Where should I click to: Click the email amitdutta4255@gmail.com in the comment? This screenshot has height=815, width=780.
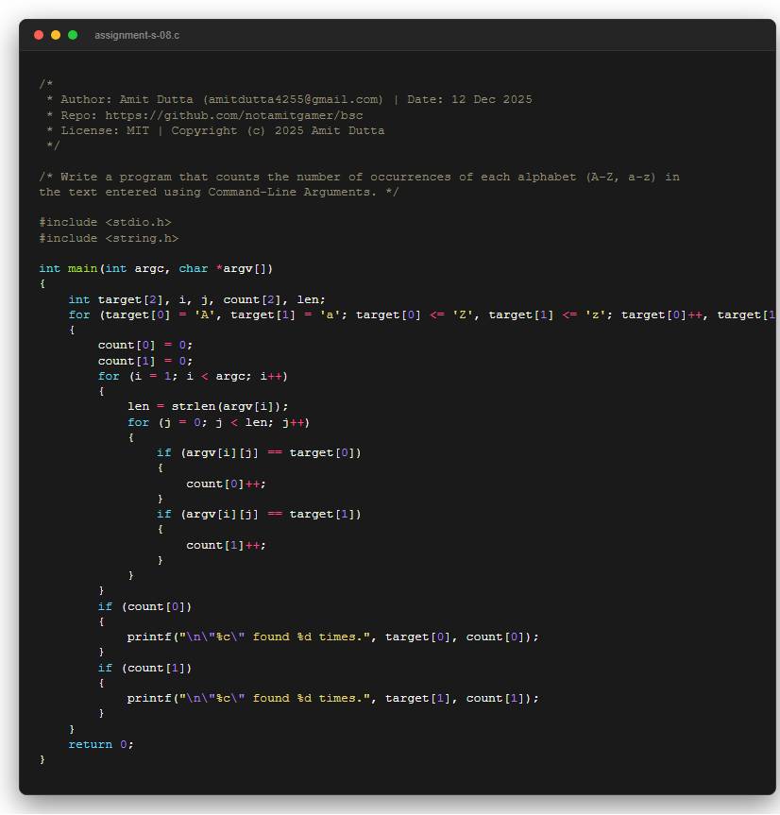[293, 99]
